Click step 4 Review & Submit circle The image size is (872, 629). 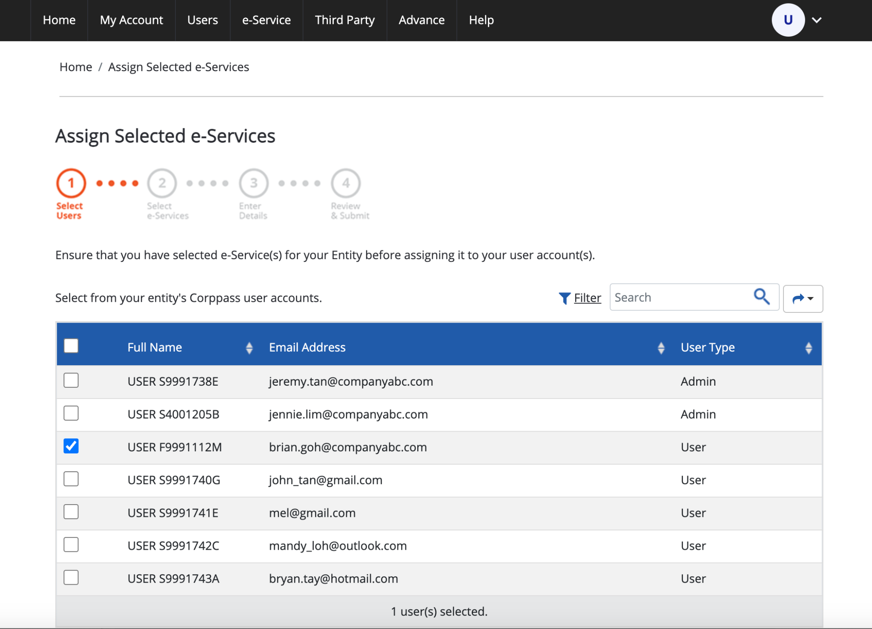click(x=346, y=183)
